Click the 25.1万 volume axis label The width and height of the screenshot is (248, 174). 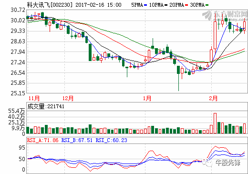coord(17,123)
